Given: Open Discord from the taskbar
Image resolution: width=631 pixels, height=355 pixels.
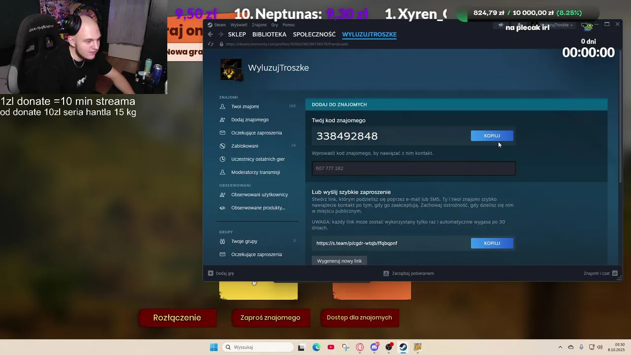Looking at the screenshot, I should tap(375, 347).
